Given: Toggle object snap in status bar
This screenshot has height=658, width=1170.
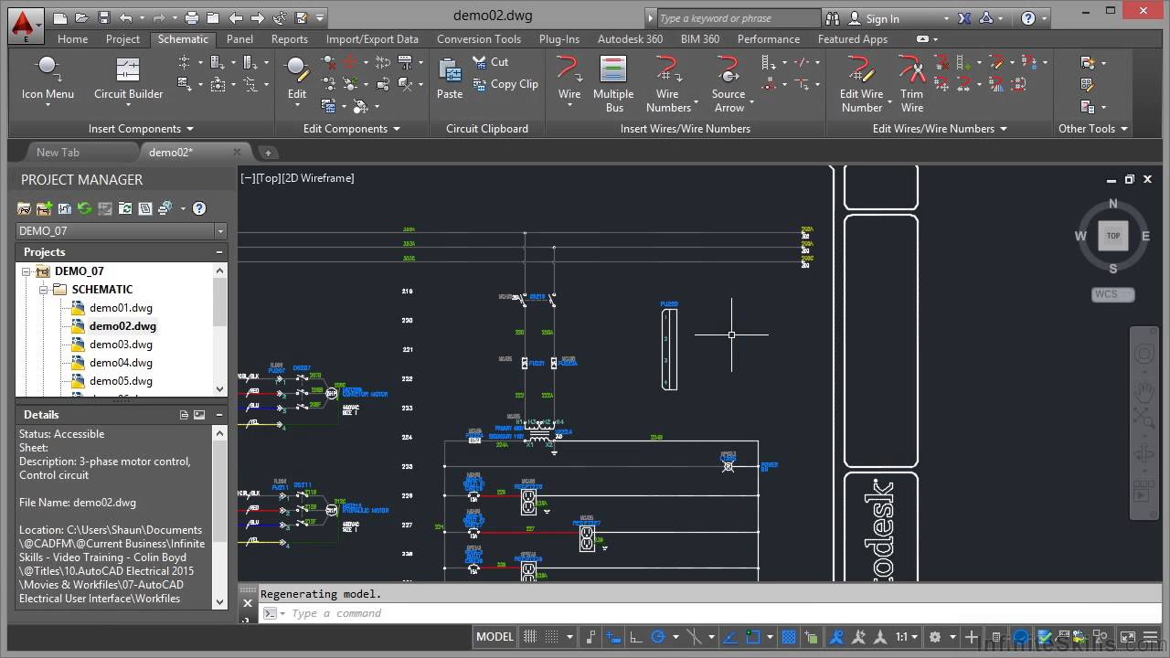Looking at the screenshot, I should [x=752, y=637].
